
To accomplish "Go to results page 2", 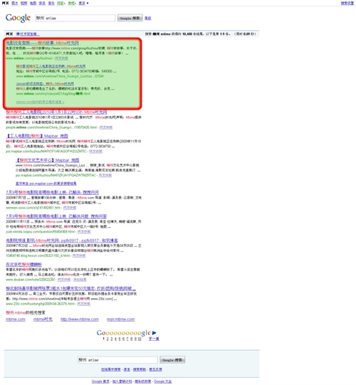I will pyautogui.click(x=108, y=339).
